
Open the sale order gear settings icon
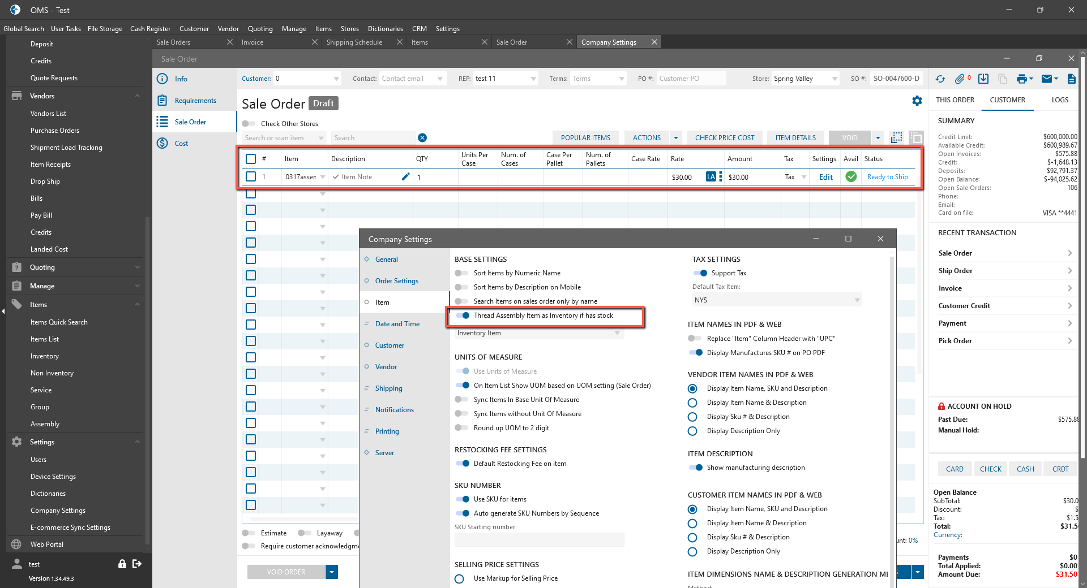[917, 101]
